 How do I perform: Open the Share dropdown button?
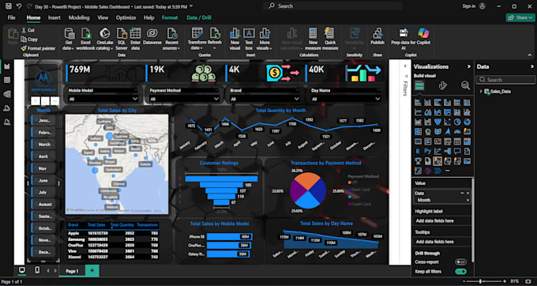click(520, 17)
